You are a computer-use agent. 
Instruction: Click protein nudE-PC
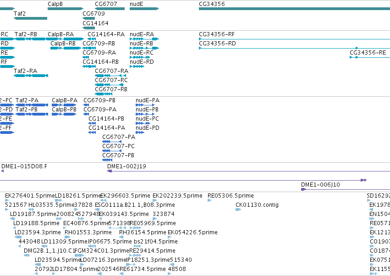click(147, 119)
